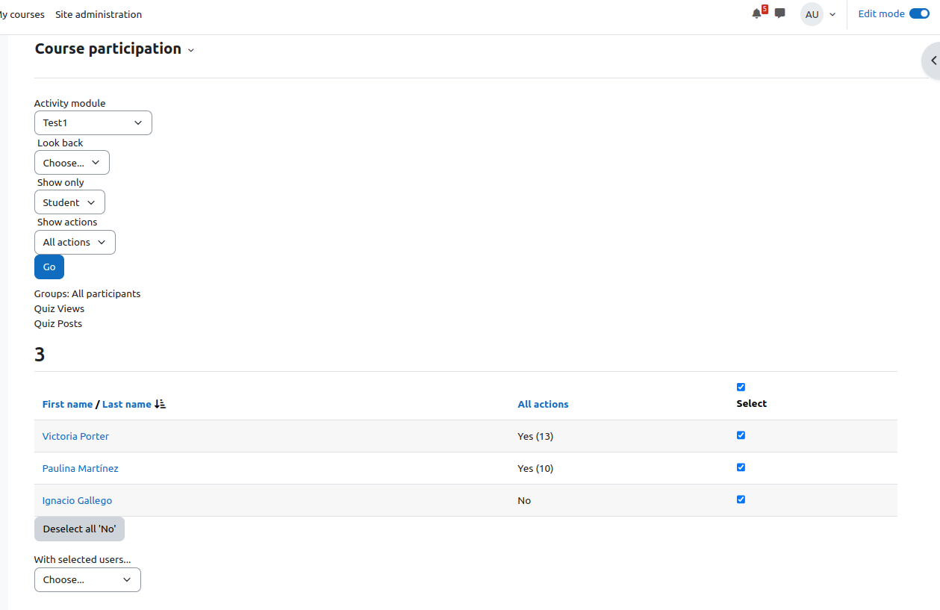Screen dimensions: 940x610
Task: Click the Deselect all 'No' button
Action: [79, 529]
